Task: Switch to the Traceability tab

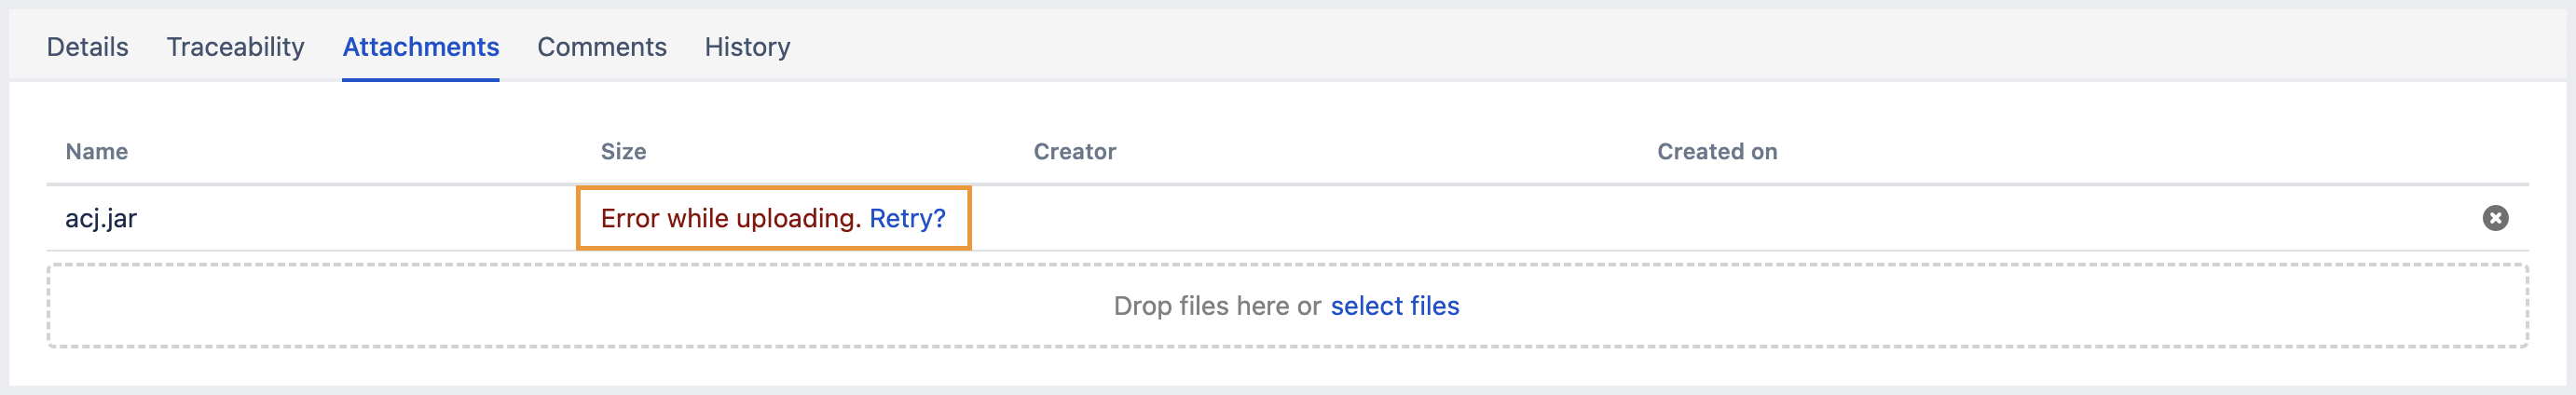Action: [235, 47]
